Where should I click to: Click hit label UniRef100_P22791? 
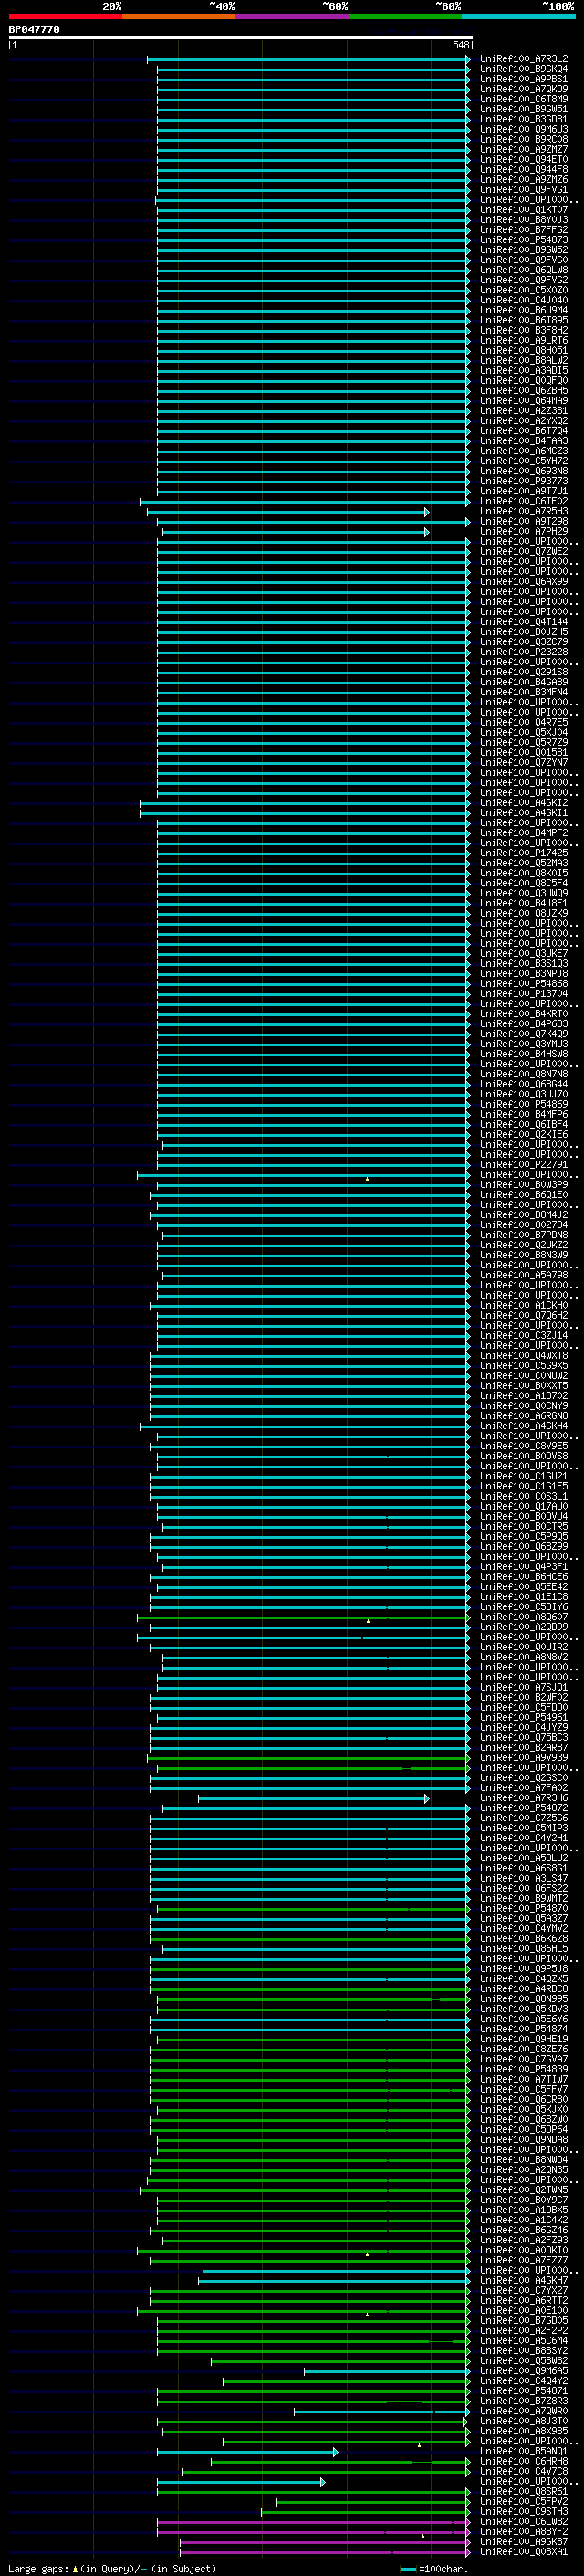(524, 1165)
